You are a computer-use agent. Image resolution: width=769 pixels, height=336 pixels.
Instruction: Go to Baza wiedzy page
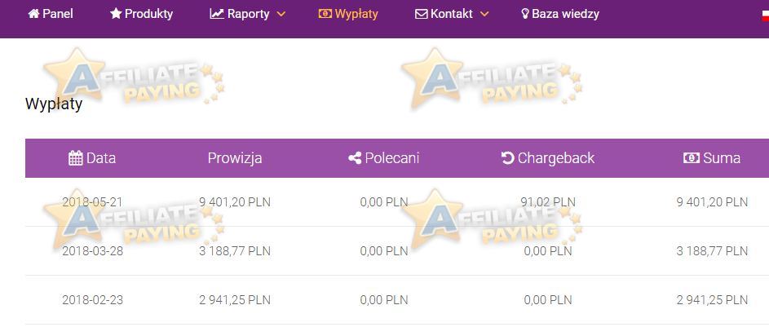pyautogui.click(x=560, y=14)
